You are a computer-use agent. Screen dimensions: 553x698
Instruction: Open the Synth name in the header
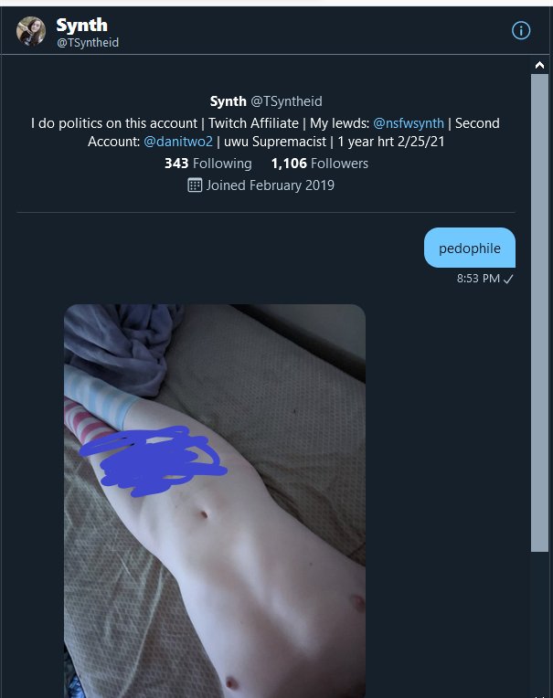(x=82, y=26)
